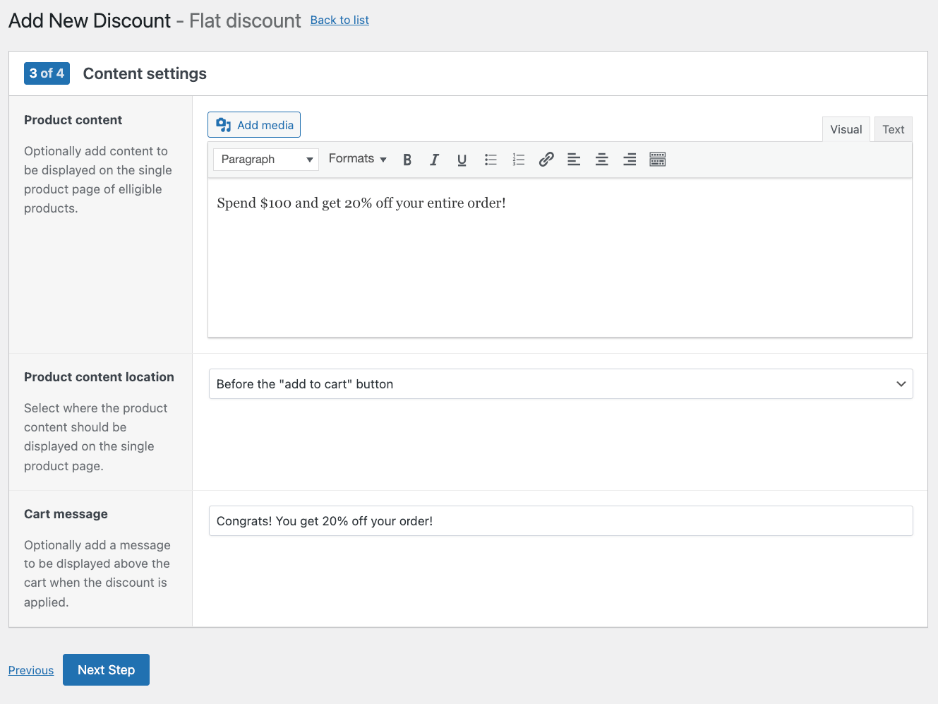Click the 'Add New Discount' page title
The height and width of the screenshot is (704, 938).
point(90,20)
